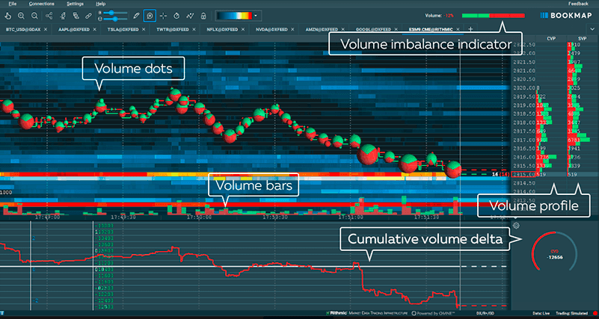Toggle the padlock lock icon
The image size is (599, 319).
[203, 15]
